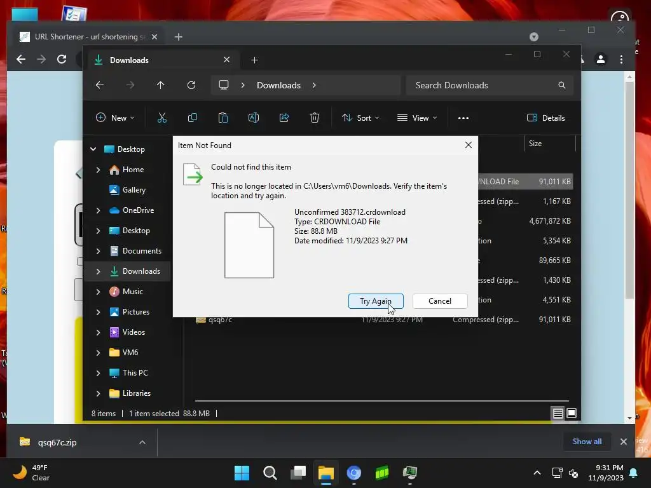This screenshot has height=488, width=651.
Task: Click the Size column header
Action: coord(550,144)
